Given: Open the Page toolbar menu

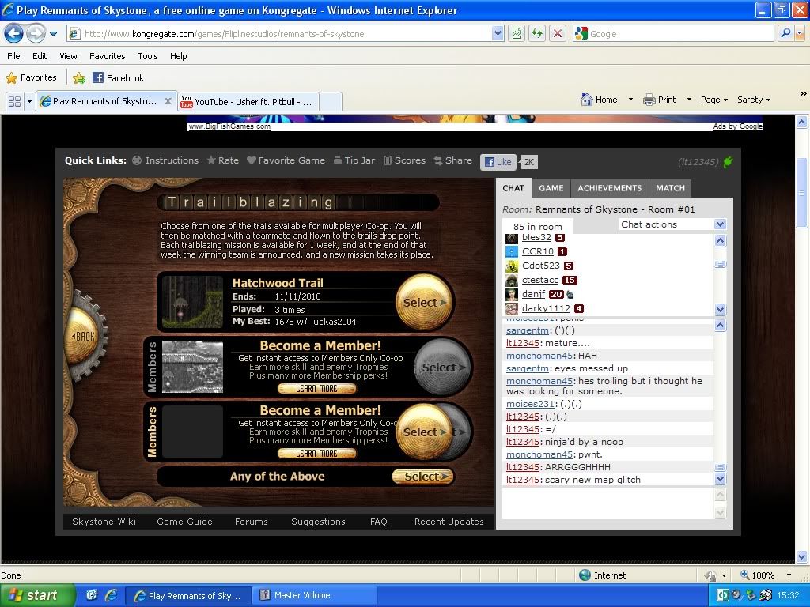Looking at the screenshot, I should 714,100.
